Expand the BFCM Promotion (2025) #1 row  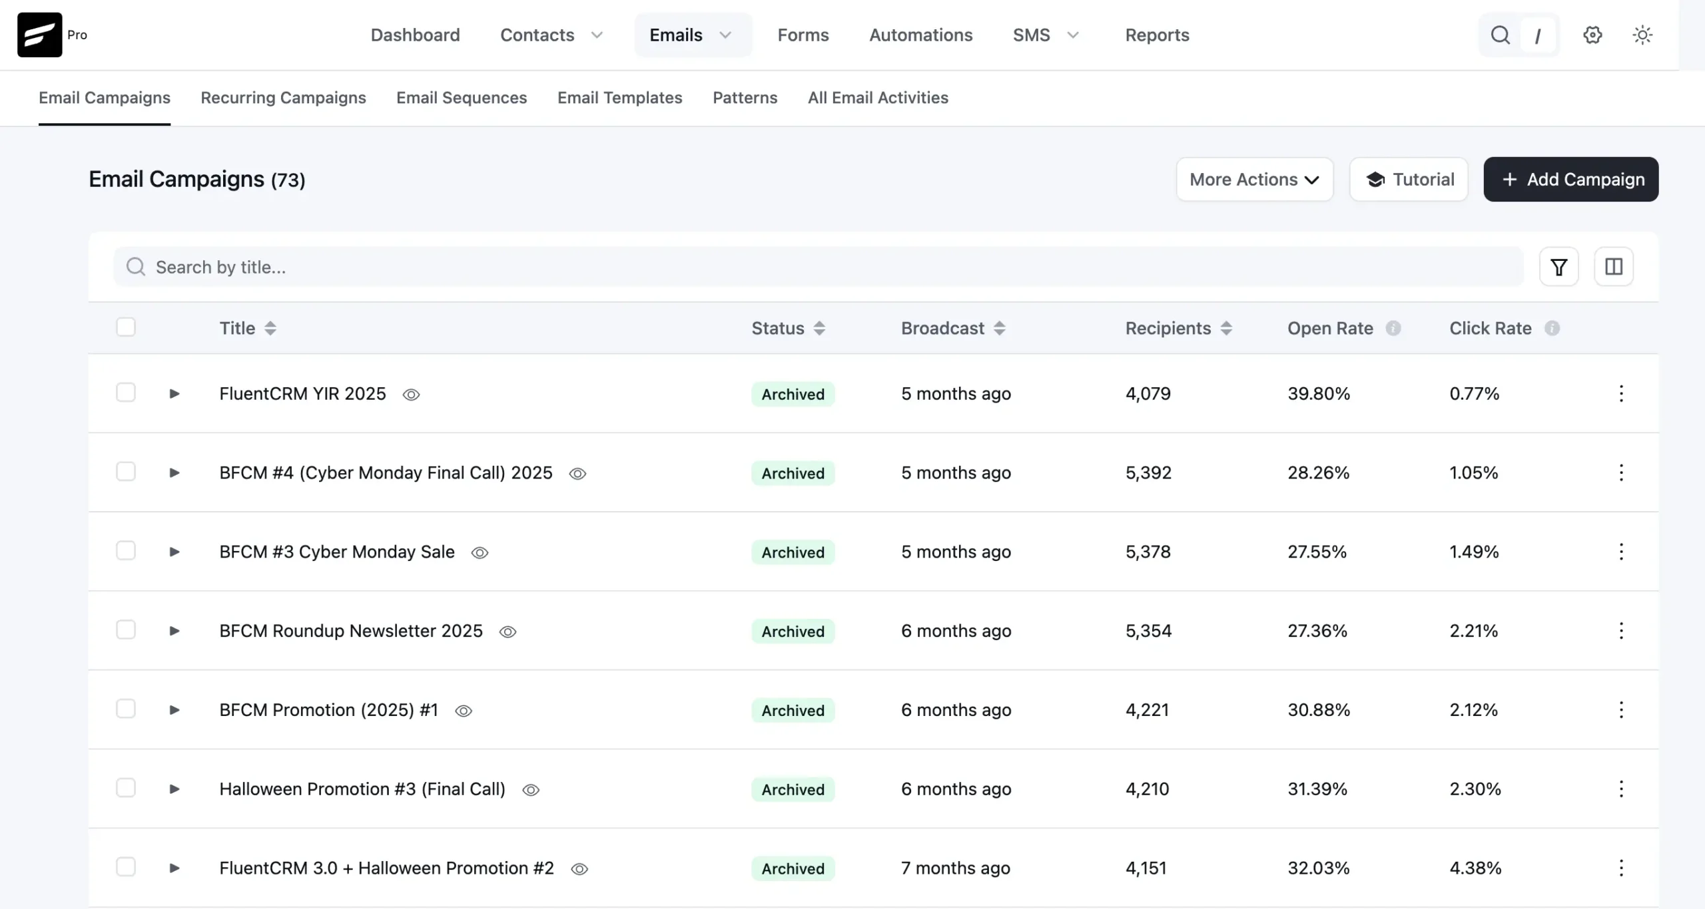(x=174, y=711)
